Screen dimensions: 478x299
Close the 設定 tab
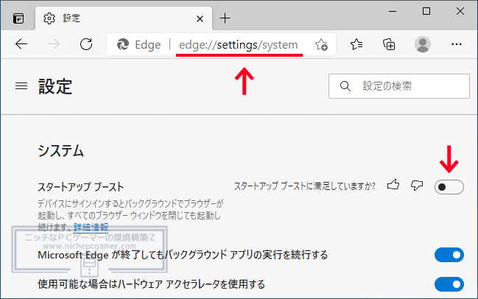point(200,19)
